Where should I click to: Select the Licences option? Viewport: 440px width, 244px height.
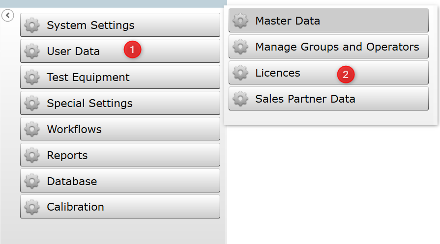(328, 73)
